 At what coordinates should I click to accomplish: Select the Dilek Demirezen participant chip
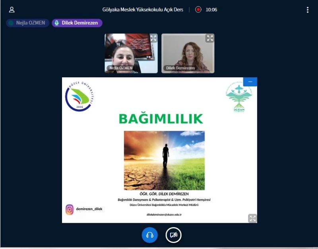pos(77,23)
